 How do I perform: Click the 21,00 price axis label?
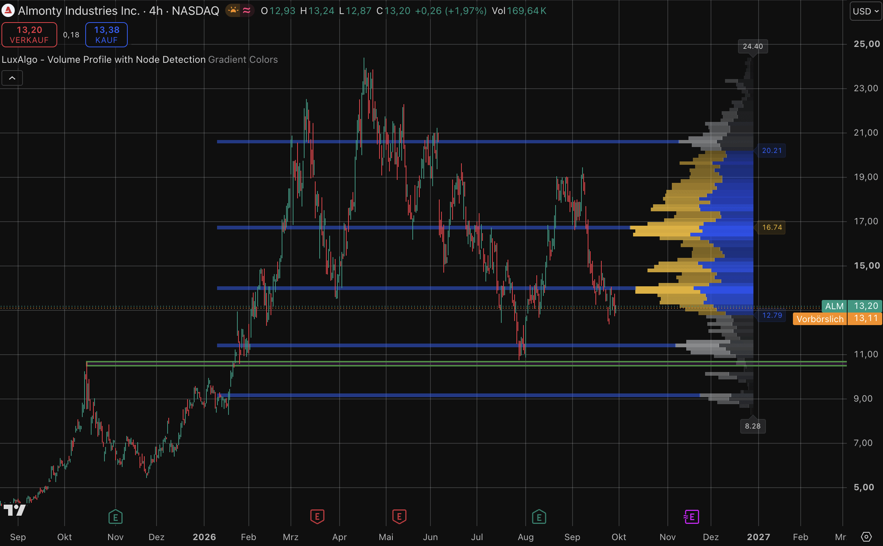pos(866,133)
